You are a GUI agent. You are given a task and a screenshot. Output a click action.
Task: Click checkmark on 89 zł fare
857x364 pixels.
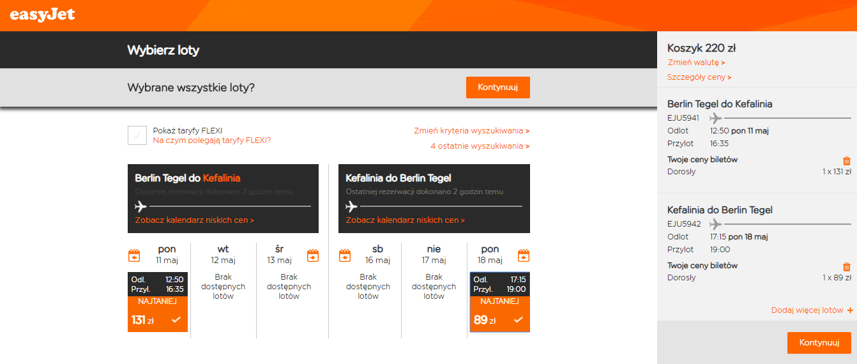tap(519, 320)
